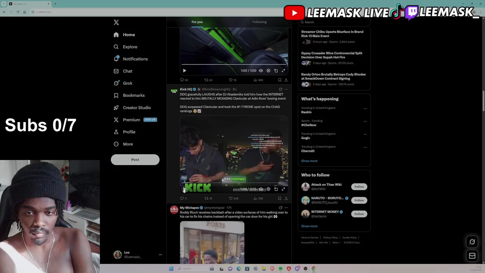Open Kick HQ profile name

coord(186,89)
